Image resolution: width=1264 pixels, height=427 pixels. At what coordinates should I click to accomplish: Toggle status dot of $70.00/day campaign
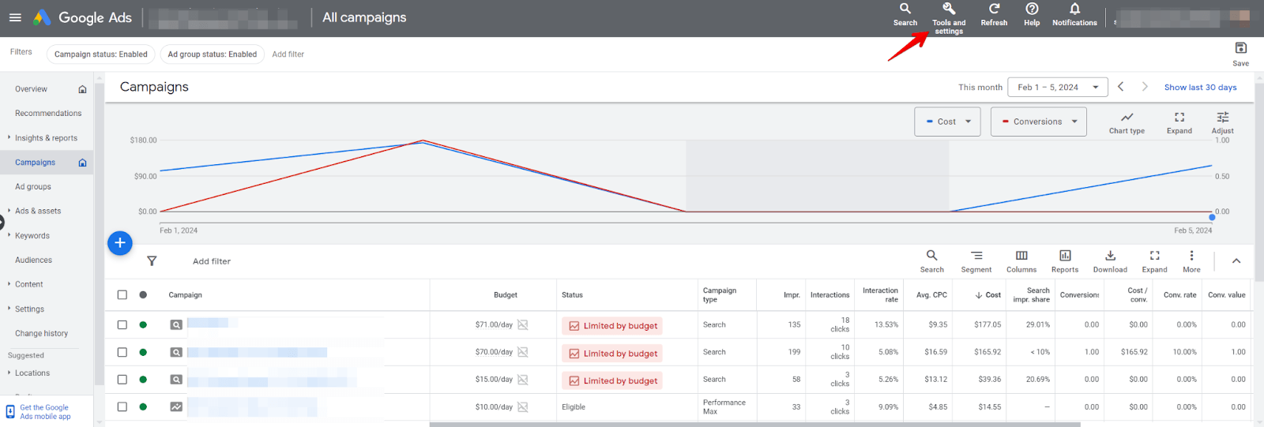143,352
